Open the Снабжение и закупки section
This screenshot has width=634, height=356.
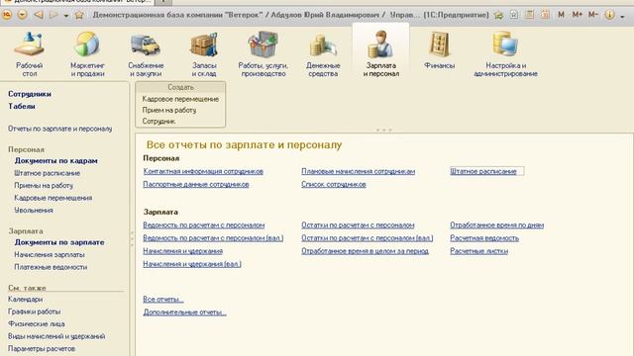(x=146, y=54)
